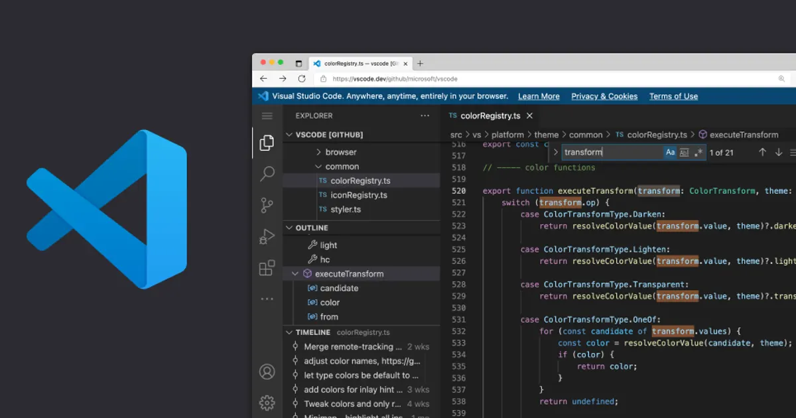Toggle Match Case in the find widget
This screenshot has width=796, height=418.
click(x=671, y=152)
